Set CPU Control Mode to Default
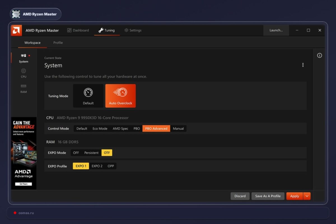The height and width of the screenshot is (224, 336). [x=82, y=129]
